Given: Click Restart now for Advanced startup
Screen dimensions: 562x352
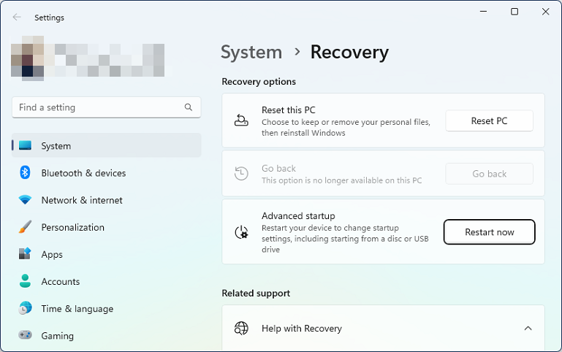Looking at the screenshot, I should 489,232.
